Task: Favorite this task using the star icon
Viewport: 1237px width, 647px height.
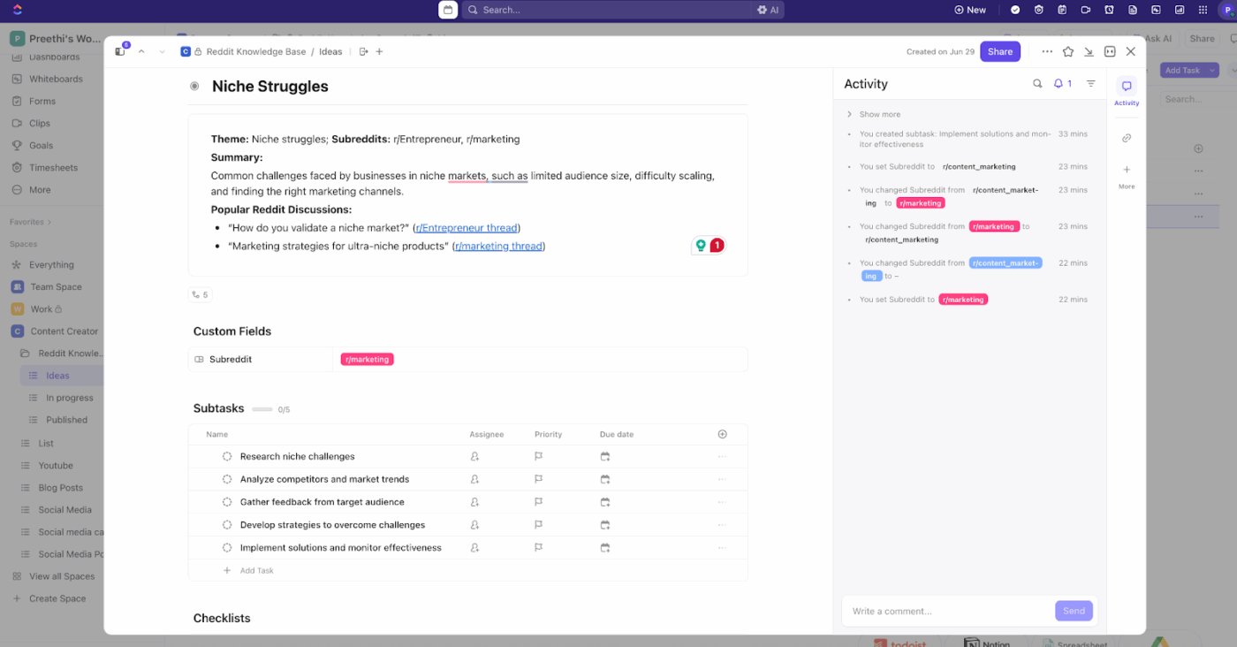Action: [x=1067, y=51]
